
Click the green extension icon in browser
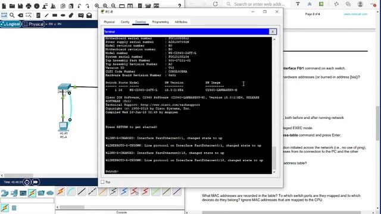(321, 4)
